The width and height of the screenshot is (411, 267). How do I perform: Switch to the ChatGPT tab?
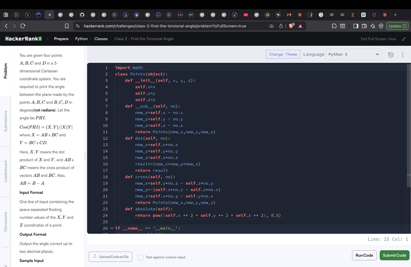pos(363,15)
